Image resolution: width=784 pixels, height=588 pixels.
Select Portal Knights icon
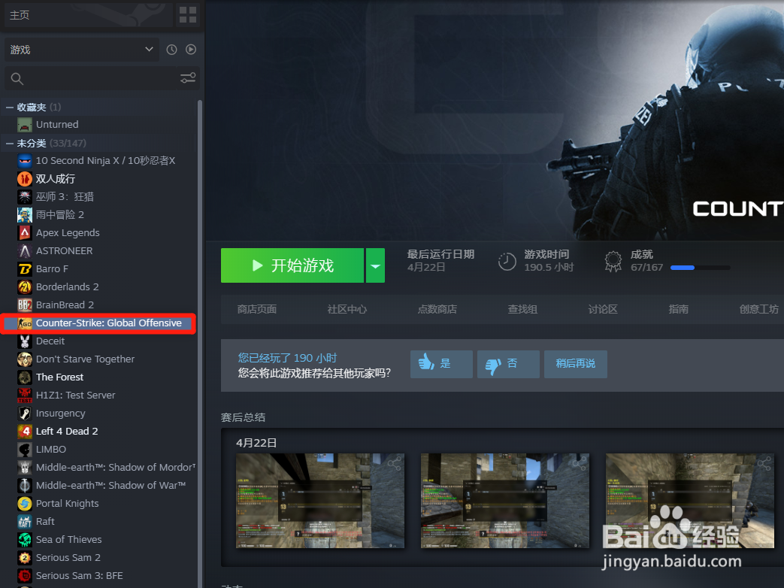(25, 504)
